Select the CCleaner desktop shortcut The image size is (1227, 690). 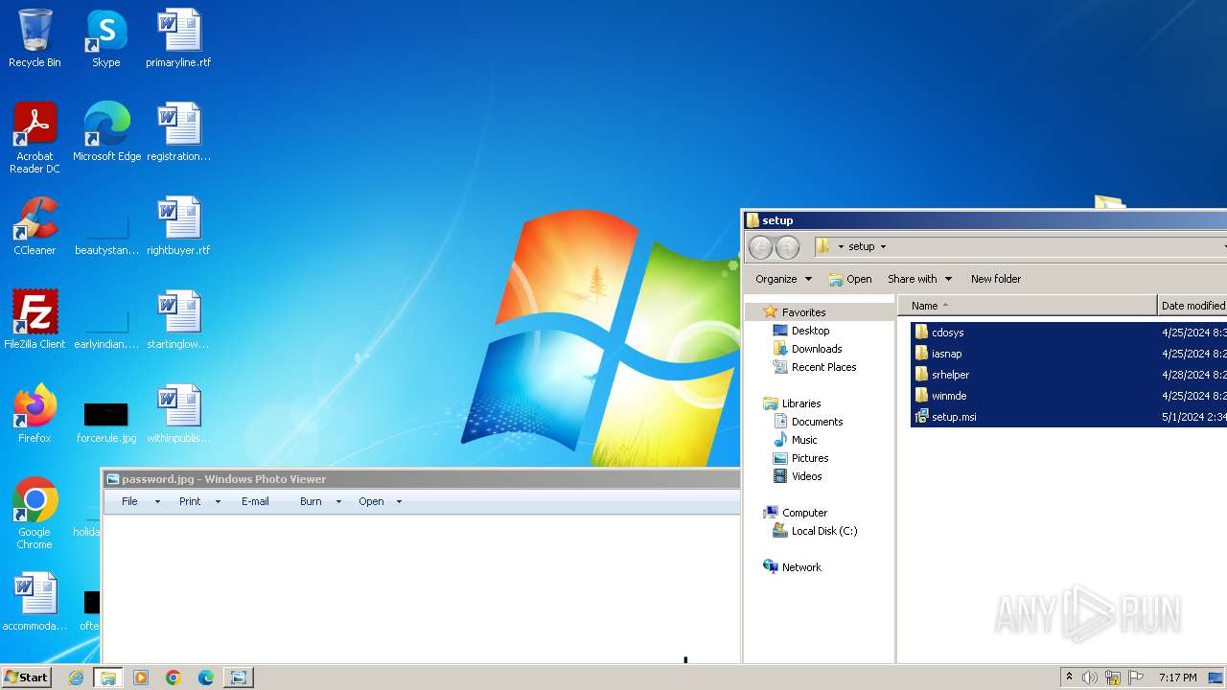[x=35, y=226]
